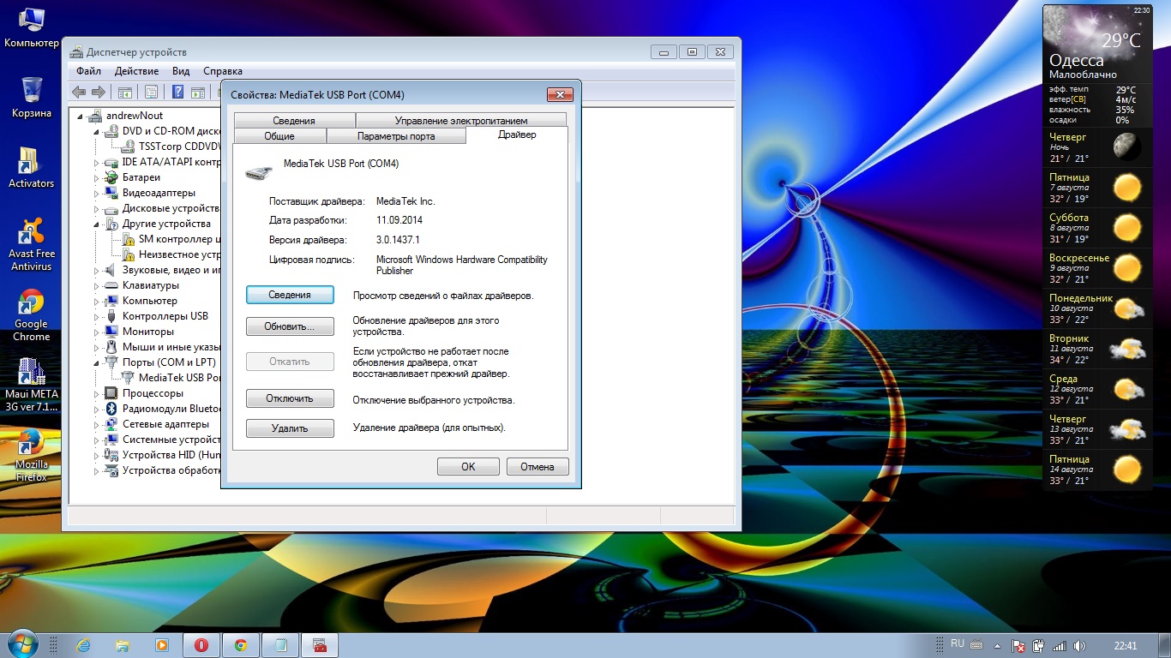Click the Back arrow in Device Manager toolbar

[79, 93]
